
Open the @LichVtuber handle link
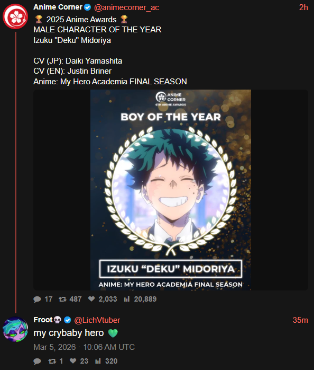click(97, 320)
